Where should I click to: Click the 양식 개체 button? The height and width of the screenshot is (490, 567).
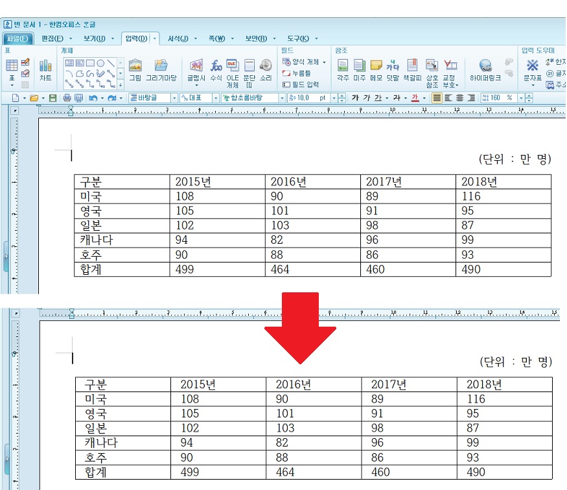click(x=304, y=62)
